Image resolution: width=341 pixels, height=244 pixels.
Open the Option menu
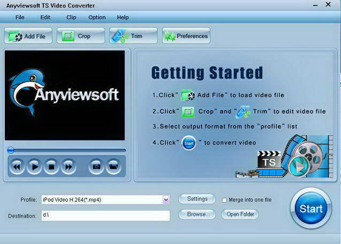(x=97, y=17)
